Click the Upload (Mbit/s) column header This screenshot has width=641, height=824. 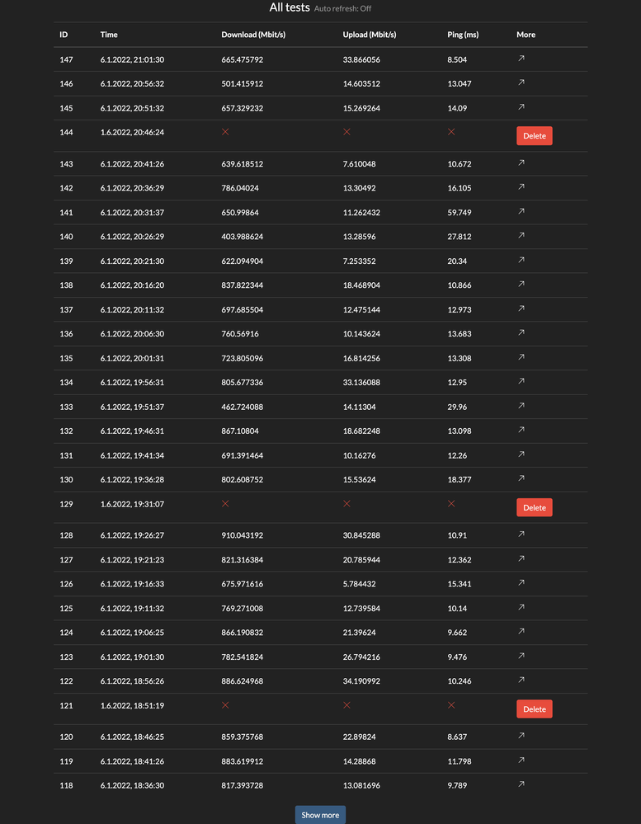coord(370,35)
